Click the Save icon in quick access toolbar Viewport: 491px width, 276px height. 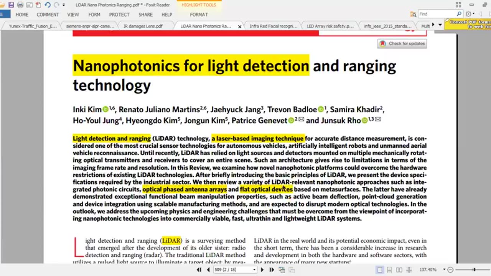click(x=11, y=5)
